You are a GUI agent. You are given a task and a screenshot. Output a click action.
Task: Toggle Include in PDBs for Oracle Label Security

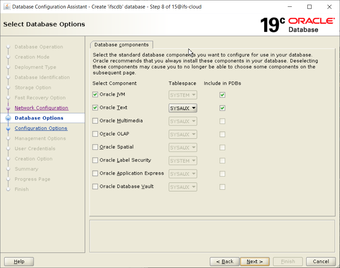pos(222,161)
